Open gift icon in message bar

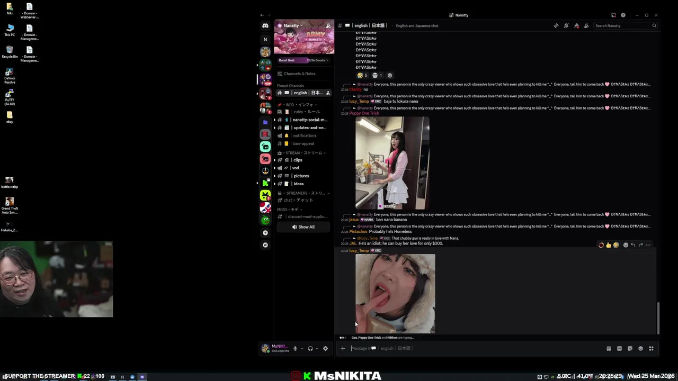609,348
